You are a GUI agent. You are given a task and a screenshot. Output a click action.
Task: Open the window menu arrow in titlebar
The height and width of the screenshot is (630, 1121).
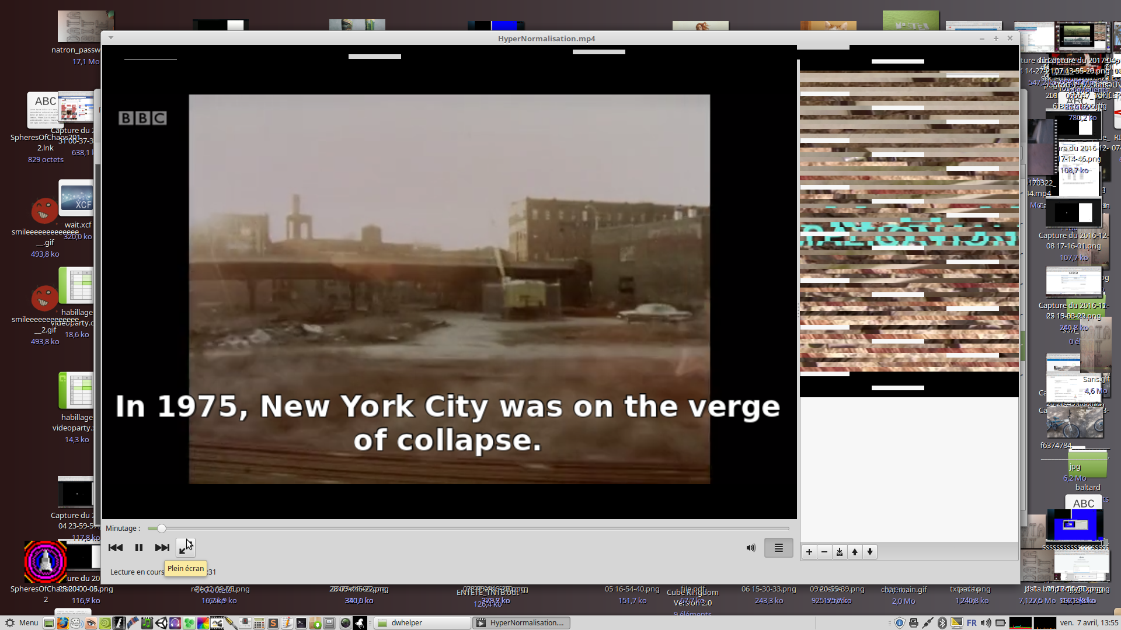110,38
